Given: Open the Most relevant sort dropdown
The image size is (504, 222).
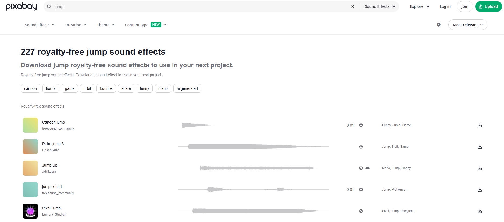Looking at the screenshot, I should pos(467,25).
